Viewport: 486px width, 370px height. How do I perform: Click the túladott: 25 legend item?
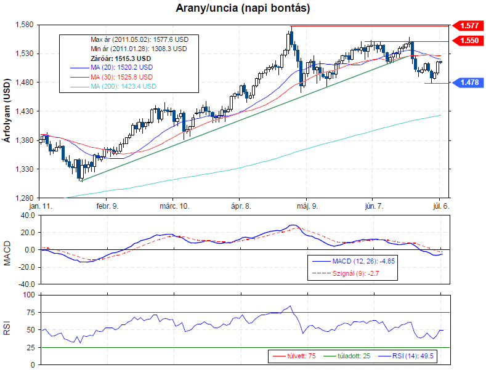point(352,355)
